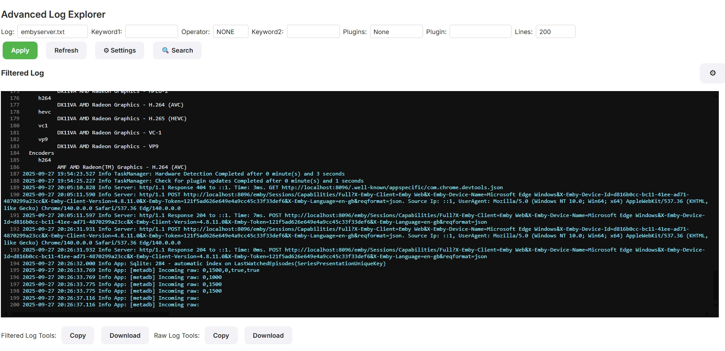
Task: Download the raw log file
Action: tap(268, 336)
